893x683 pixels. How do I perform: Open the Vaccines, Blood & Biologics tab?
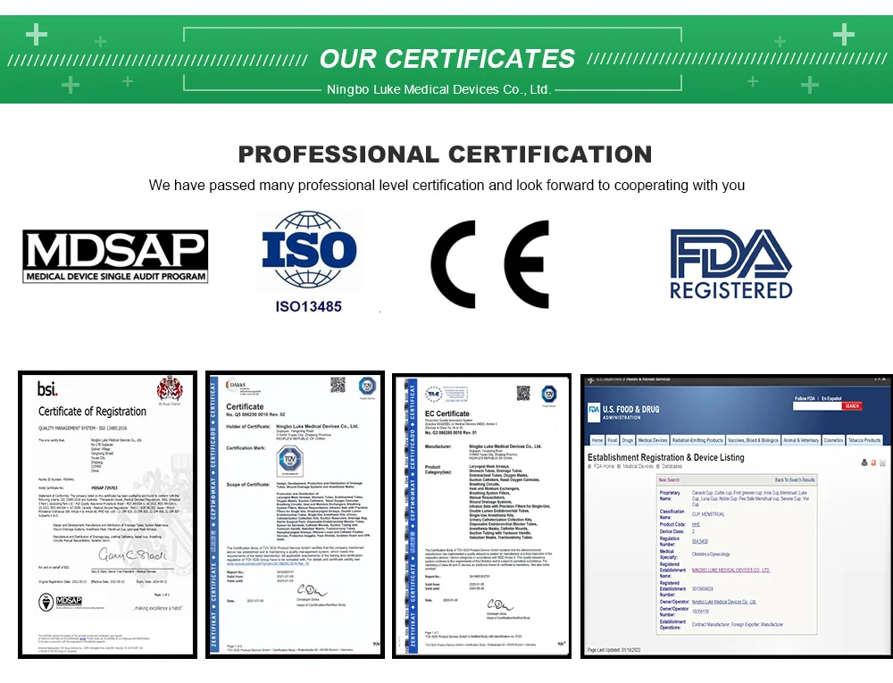[x=753, y=440]
